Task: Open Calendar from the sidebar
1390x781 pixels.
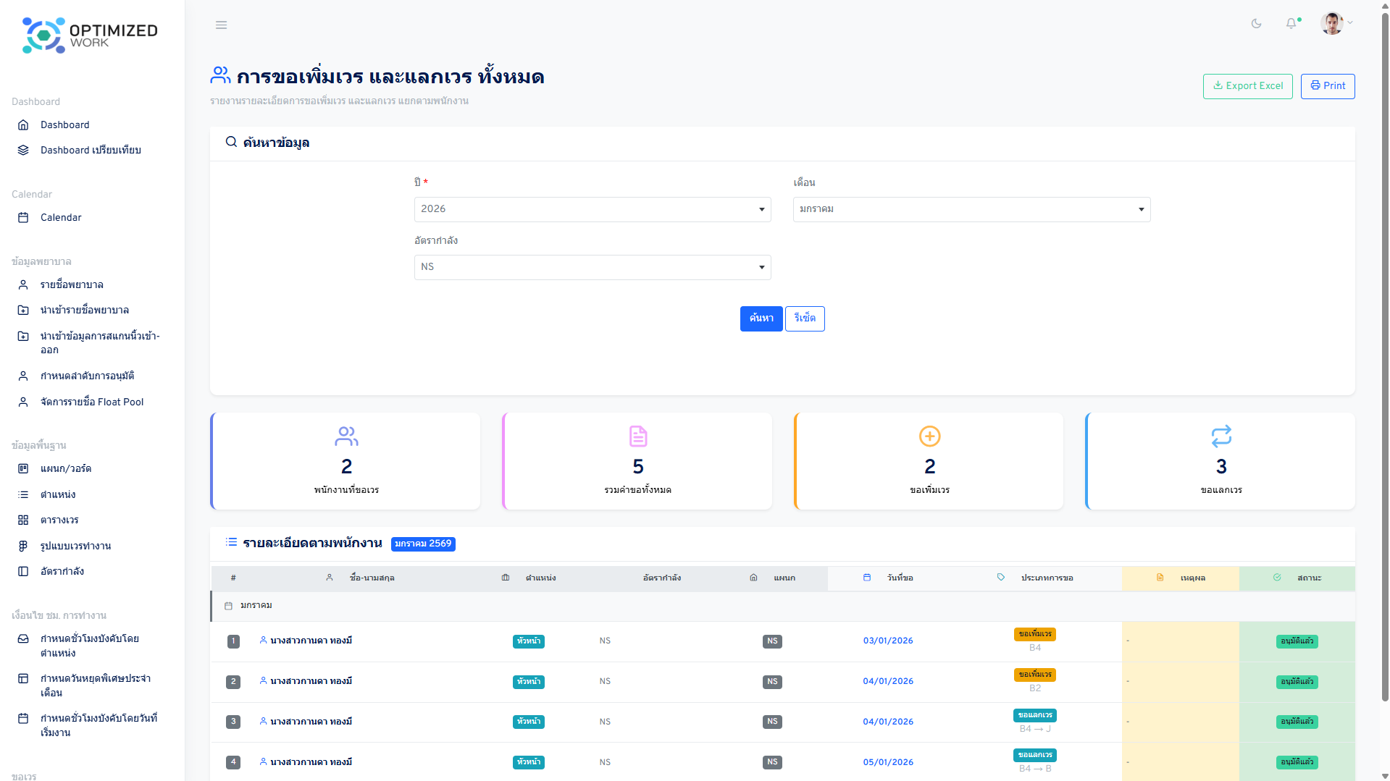Action: [61, 218]
